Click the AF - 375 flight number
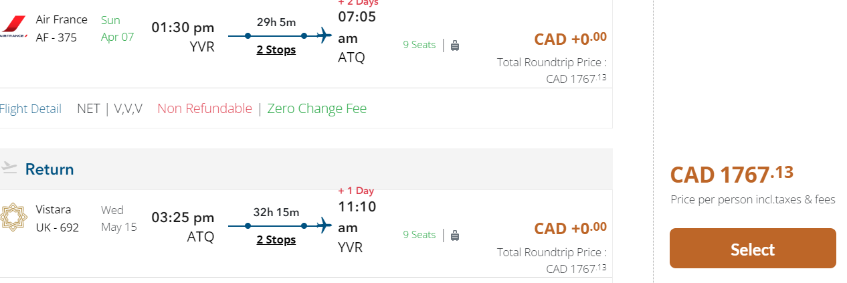Image resolution: width=847 pixels, height=283 pixels. coord(56,37)
